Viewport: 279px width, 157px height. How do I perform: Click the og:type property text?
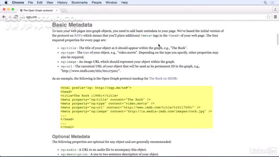67,53
